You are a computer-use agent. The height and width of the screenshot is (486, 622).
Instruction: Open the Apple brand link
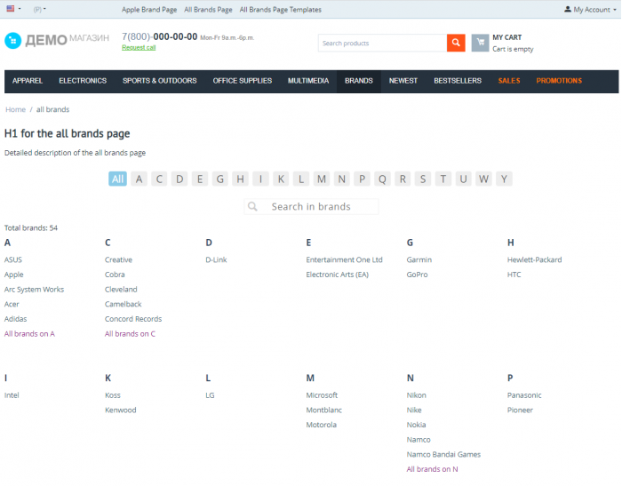(14, 275)
